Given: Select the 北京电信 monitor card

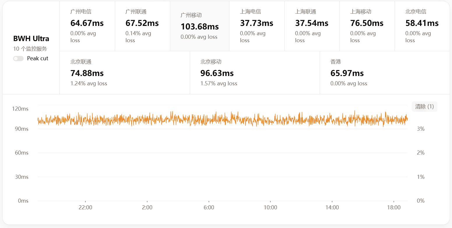Looking at the screenshot, I should pyautogui.click(x=422, y=26).
